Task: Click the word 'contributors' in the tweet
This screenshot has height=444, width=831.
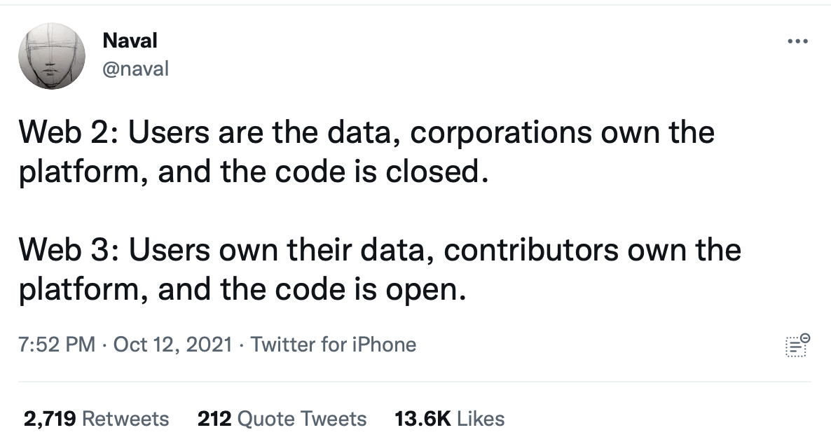Action: 531,249
